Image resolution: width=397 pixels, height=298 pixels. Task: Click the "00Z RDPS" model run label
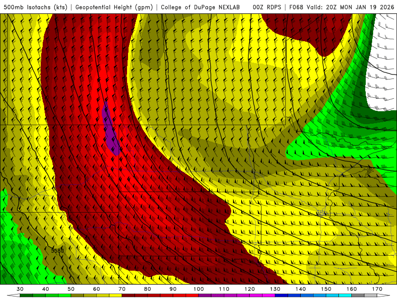point(267,7)
